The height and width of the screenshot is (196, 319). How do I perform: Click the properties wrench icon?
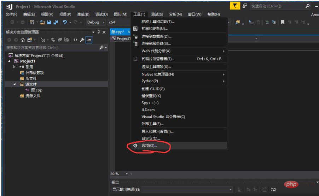coord(82,40)
